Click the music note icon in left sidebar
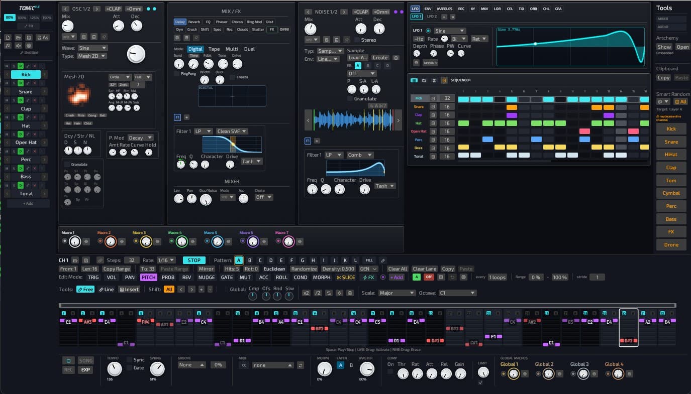Image resolution: width=691 pixels, height=394 pixels. point(8,45)
